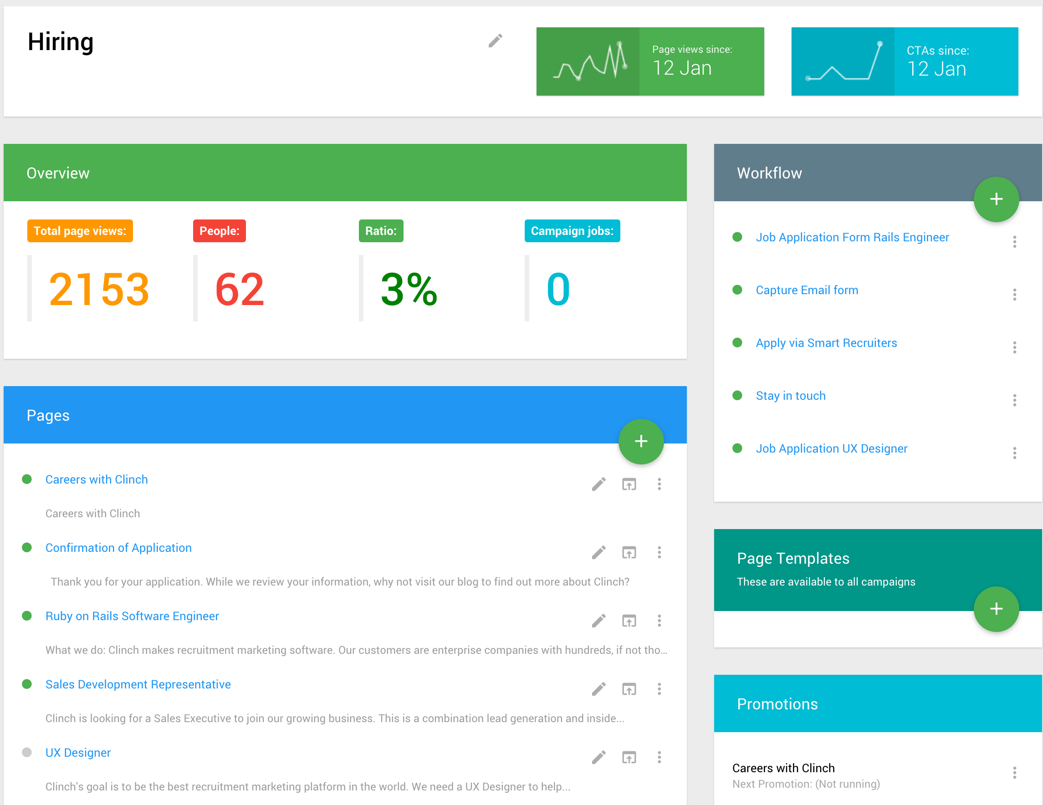Click the 3% ratio value
This screenshot has height=805, width=1043.
pyautogui.click(x=409, y=289)
